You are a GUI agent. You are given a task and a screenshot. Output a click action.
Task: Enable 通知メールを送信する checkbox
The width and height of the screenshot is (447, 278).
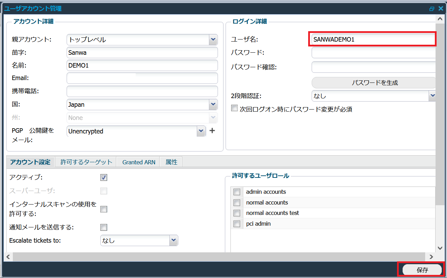click(104, 227)
